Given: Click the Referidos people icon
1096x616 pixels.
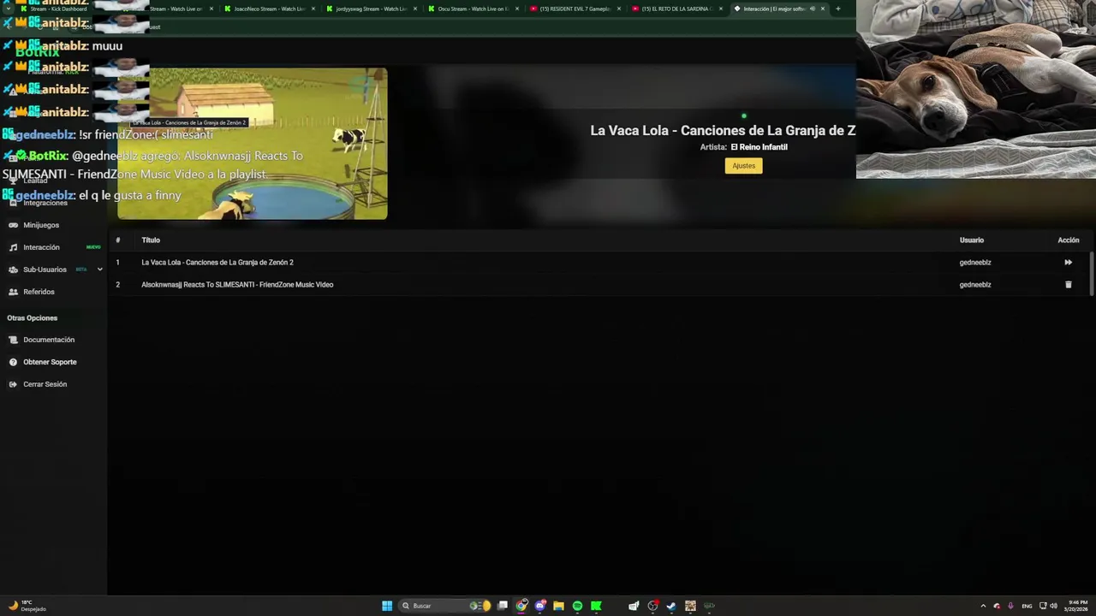Looking at the screenshot, I should [13, 292].
